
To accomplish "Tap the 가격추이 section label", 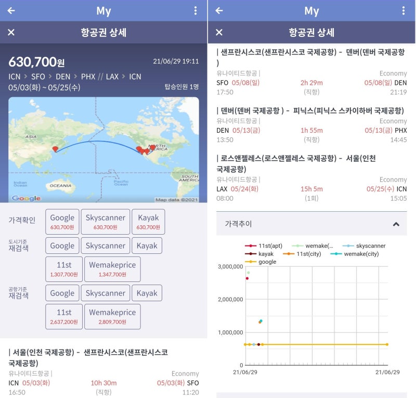I will click(238, 224).
